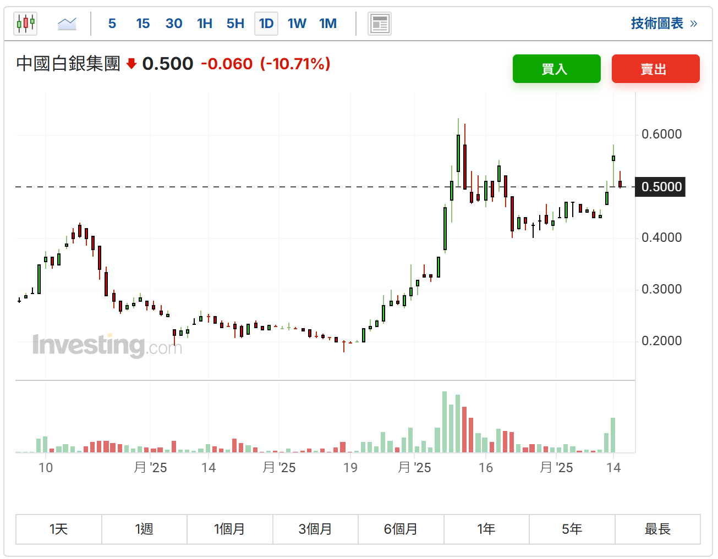718x559 pixels.
Task: Click the current price 0.500 text
Action: tap(168, 64)
